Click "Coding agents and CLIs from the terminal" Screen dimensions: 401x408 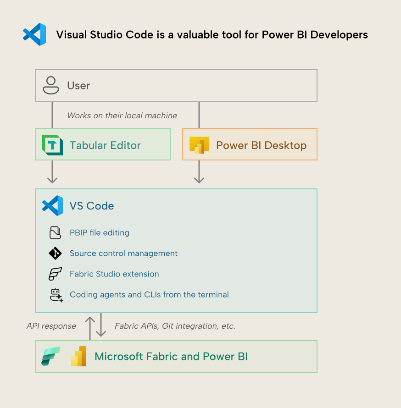tap(149, 295)
